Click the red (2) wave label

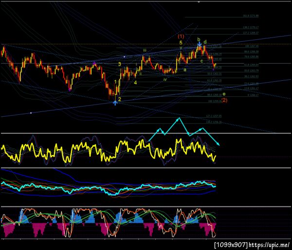224,100
